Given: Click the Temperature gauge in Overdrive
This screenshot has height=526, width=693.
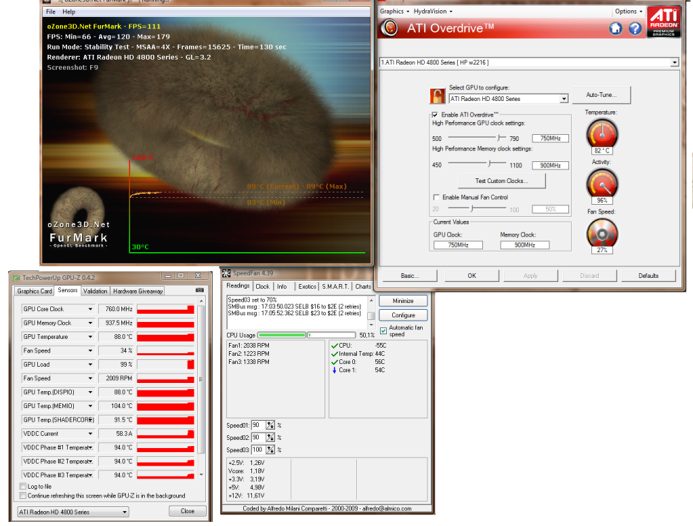Looking at the screenshot, I should tap(602, 134).
